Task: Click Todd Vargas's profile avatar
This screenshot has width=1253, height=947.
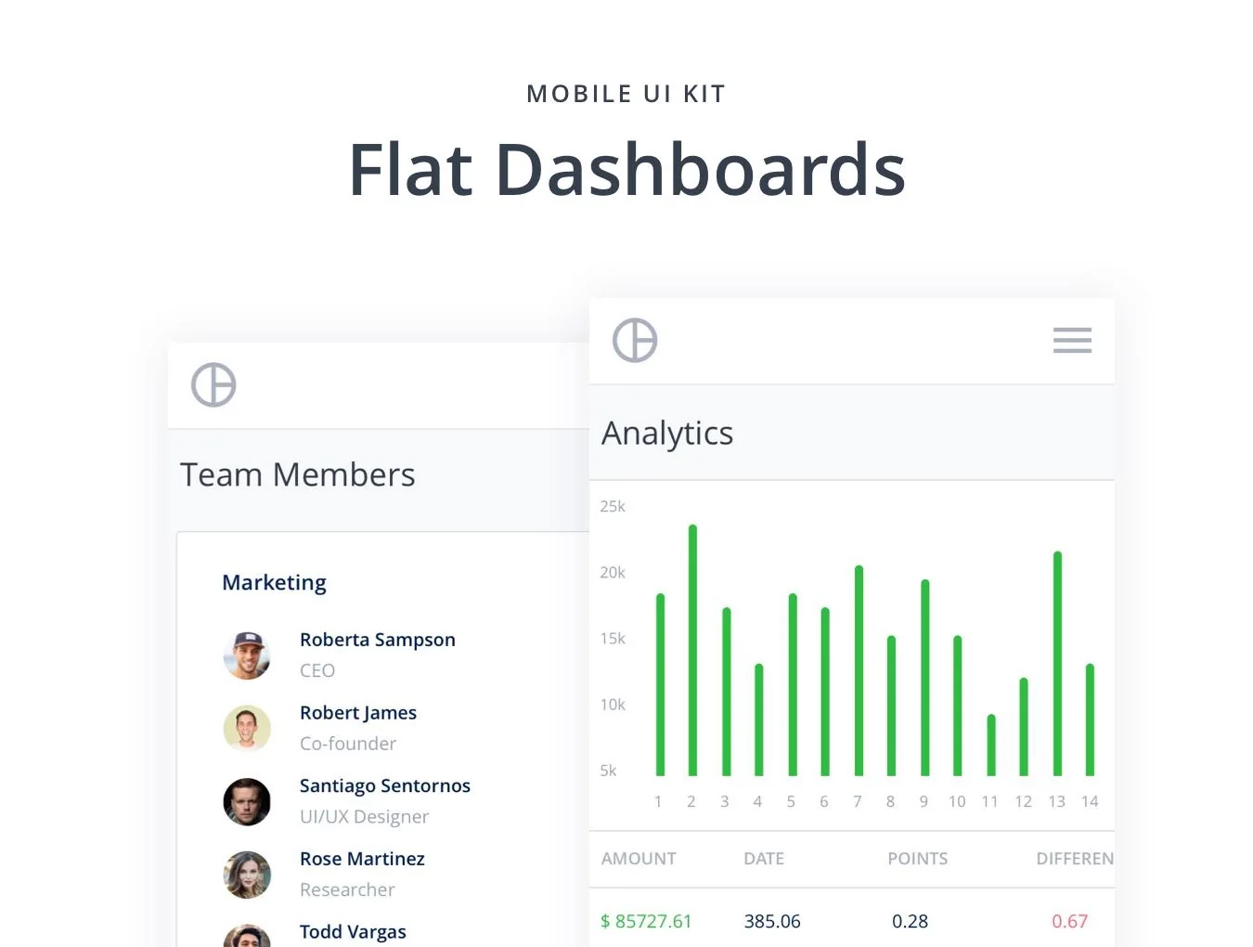Action: (x=247, y=936)
